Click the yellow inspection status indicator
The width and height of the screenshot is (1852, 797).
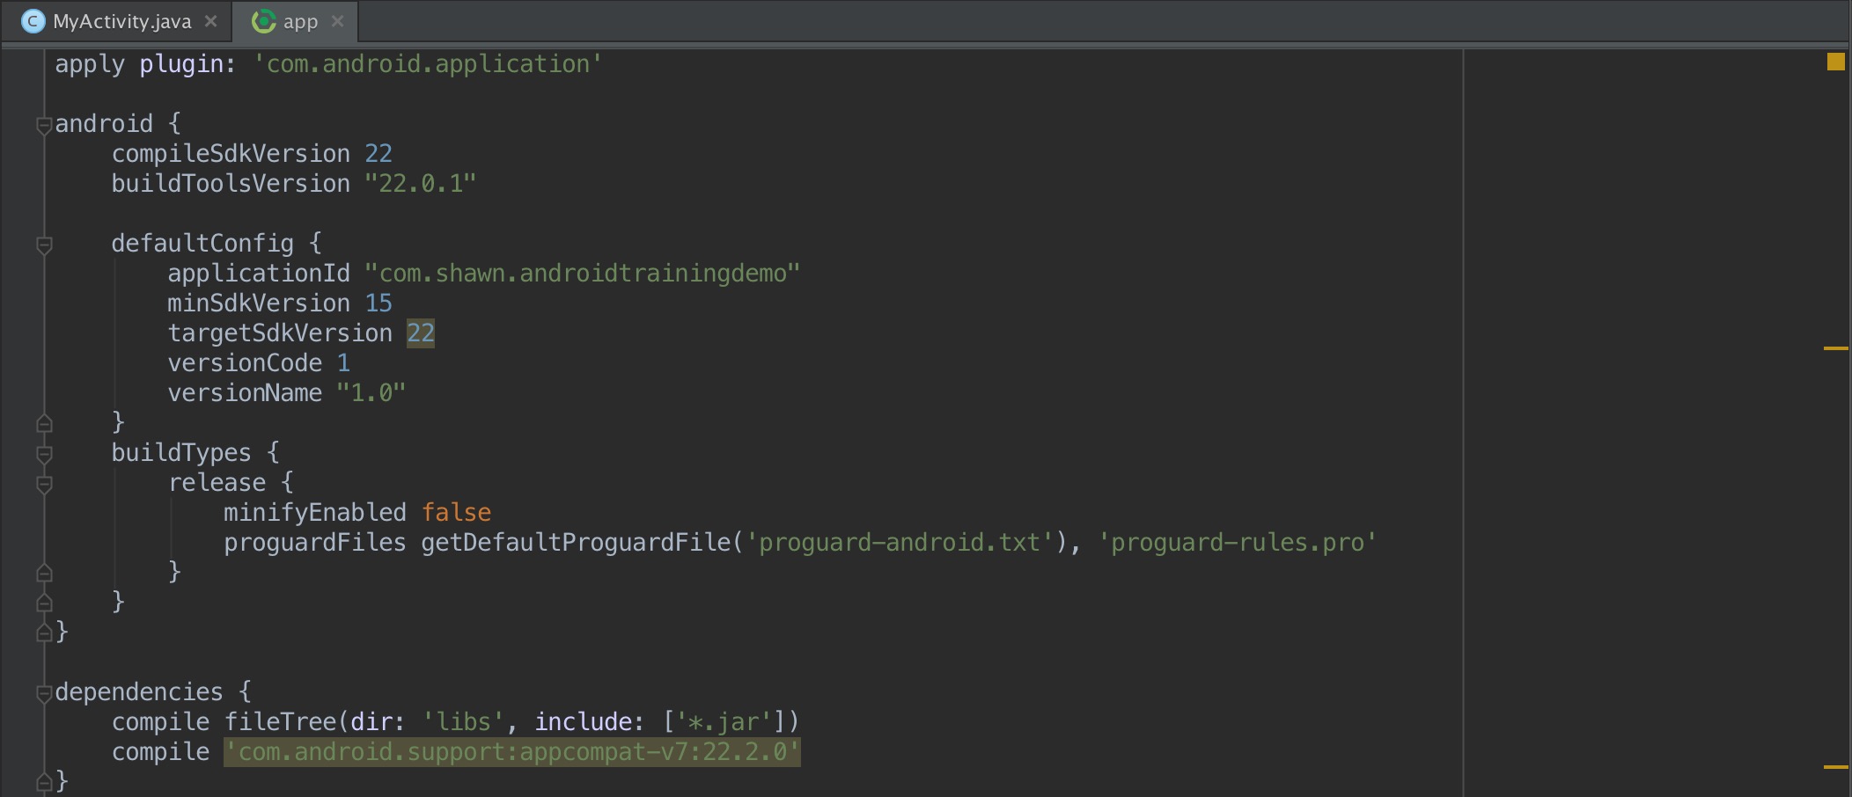click(x=1835, y=62)
